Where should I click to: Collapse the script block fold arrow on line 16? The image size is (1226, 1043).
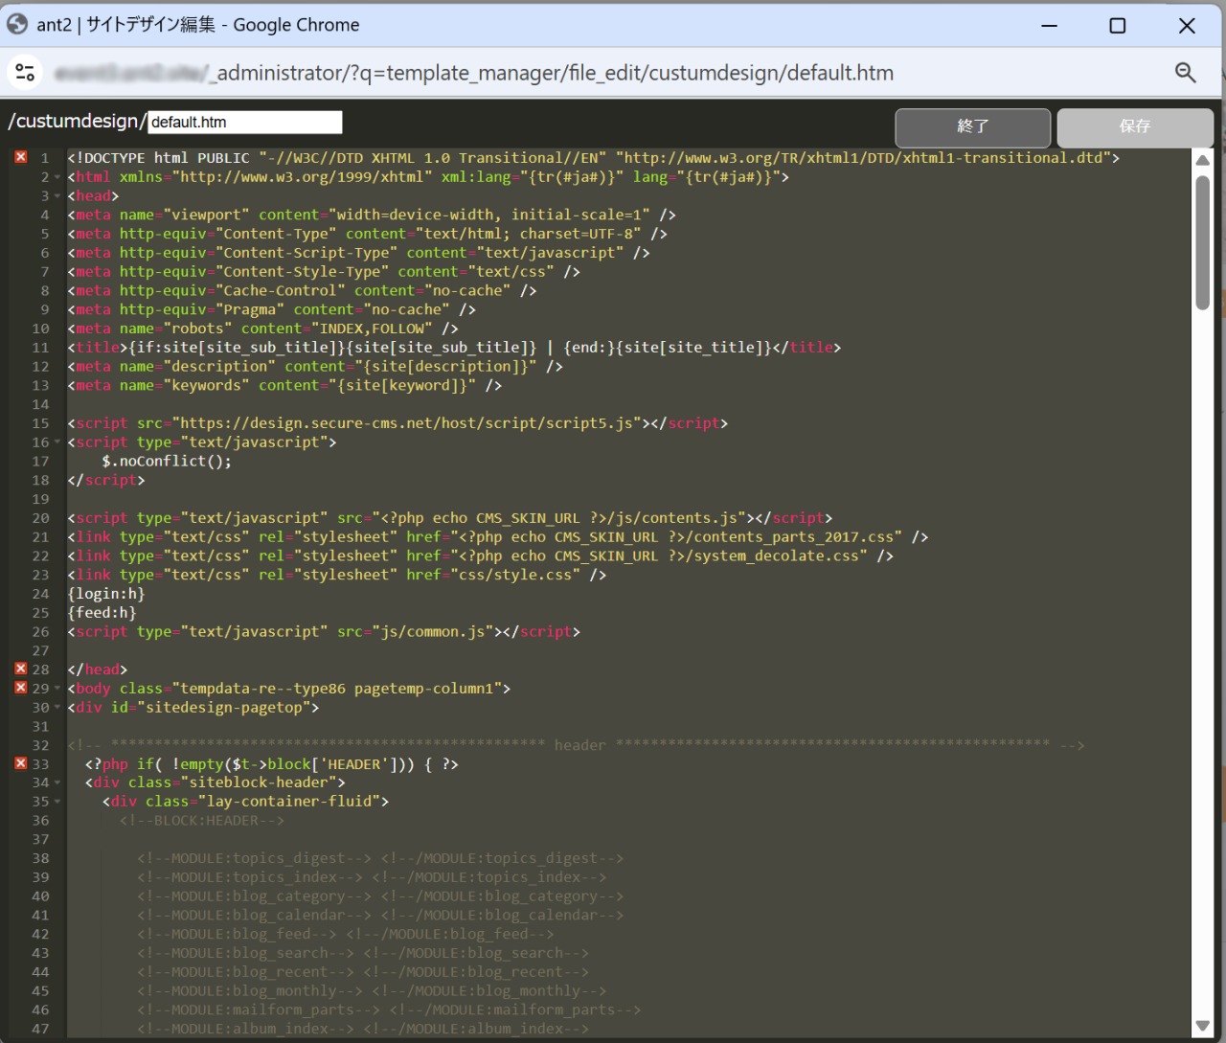[57, 442]
